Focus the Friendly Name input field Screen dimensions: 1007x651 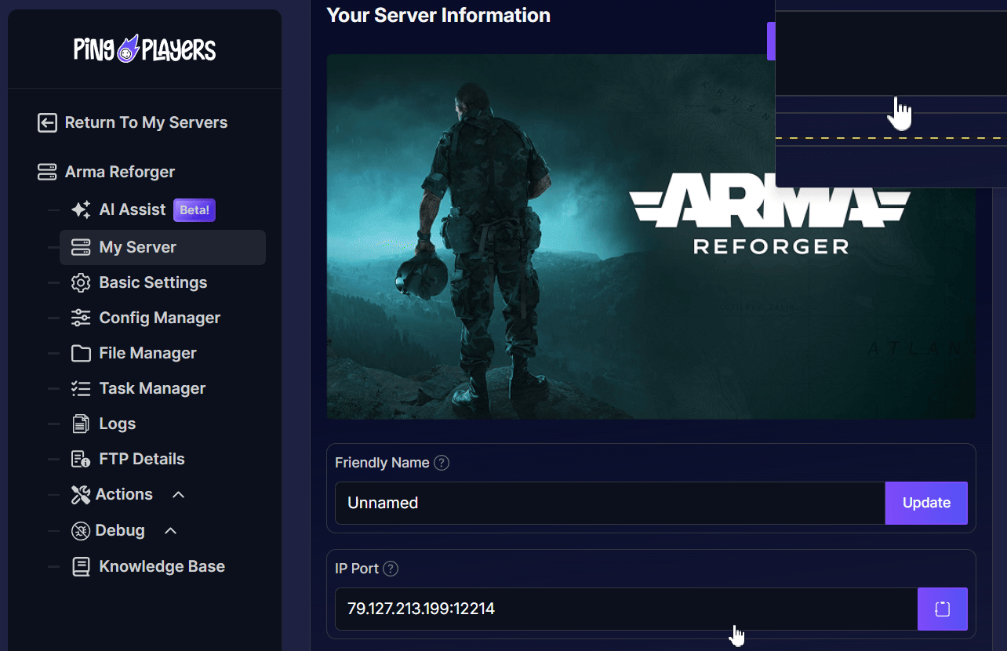(x=610, y=503)
